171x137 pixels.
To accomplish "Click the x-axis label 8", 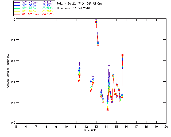I will (46, 127).
